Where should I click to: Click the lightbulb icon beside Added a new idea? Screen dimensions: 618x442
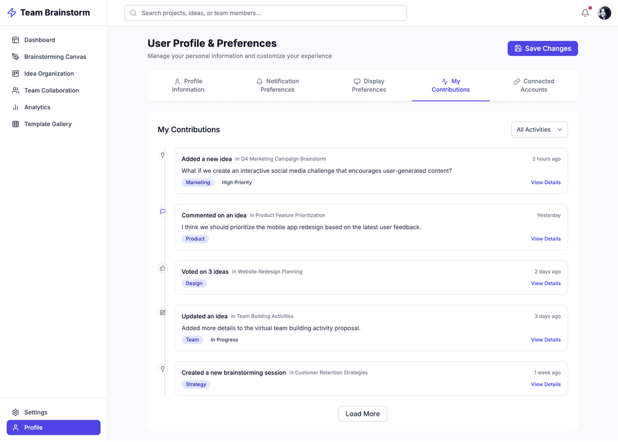click(163, 155)
